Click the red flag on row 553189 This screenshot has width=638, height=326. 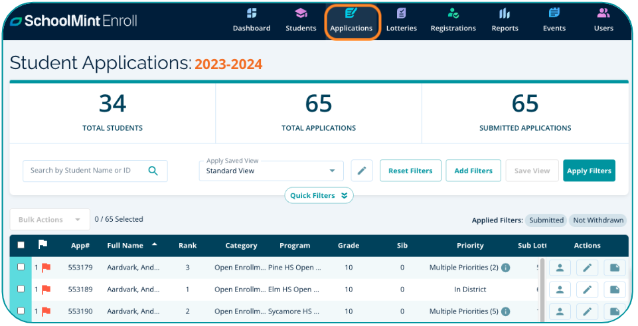pos(46,289)
